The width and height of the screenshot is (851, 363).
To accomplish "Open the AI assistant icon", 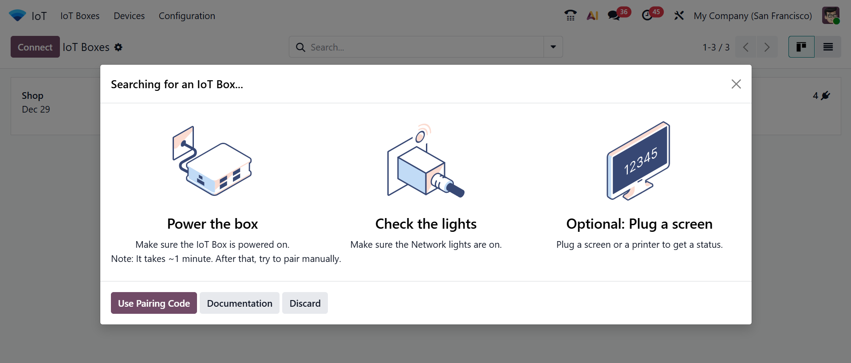I will (x=592, y=16).
